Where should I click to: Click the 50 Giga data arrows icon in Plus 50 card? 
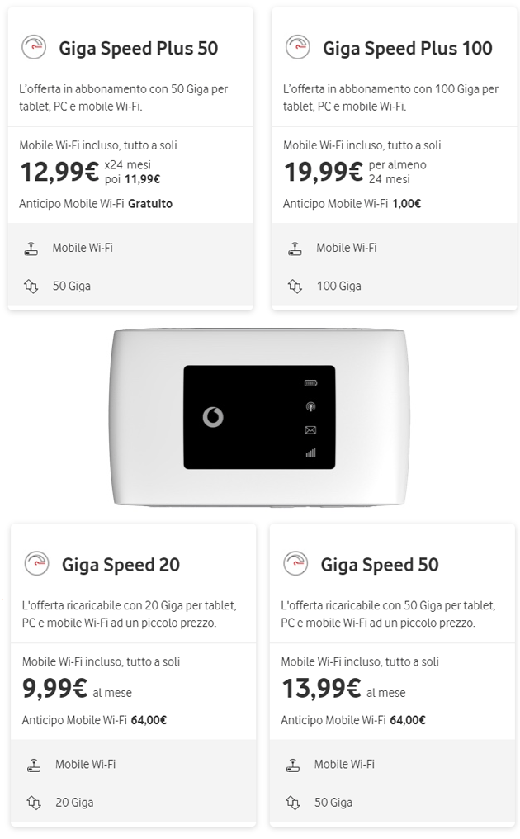[31, 287]
